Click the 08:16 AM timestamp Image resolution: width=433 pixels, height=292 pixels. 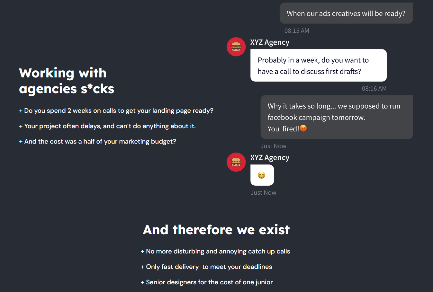point(374,88)
